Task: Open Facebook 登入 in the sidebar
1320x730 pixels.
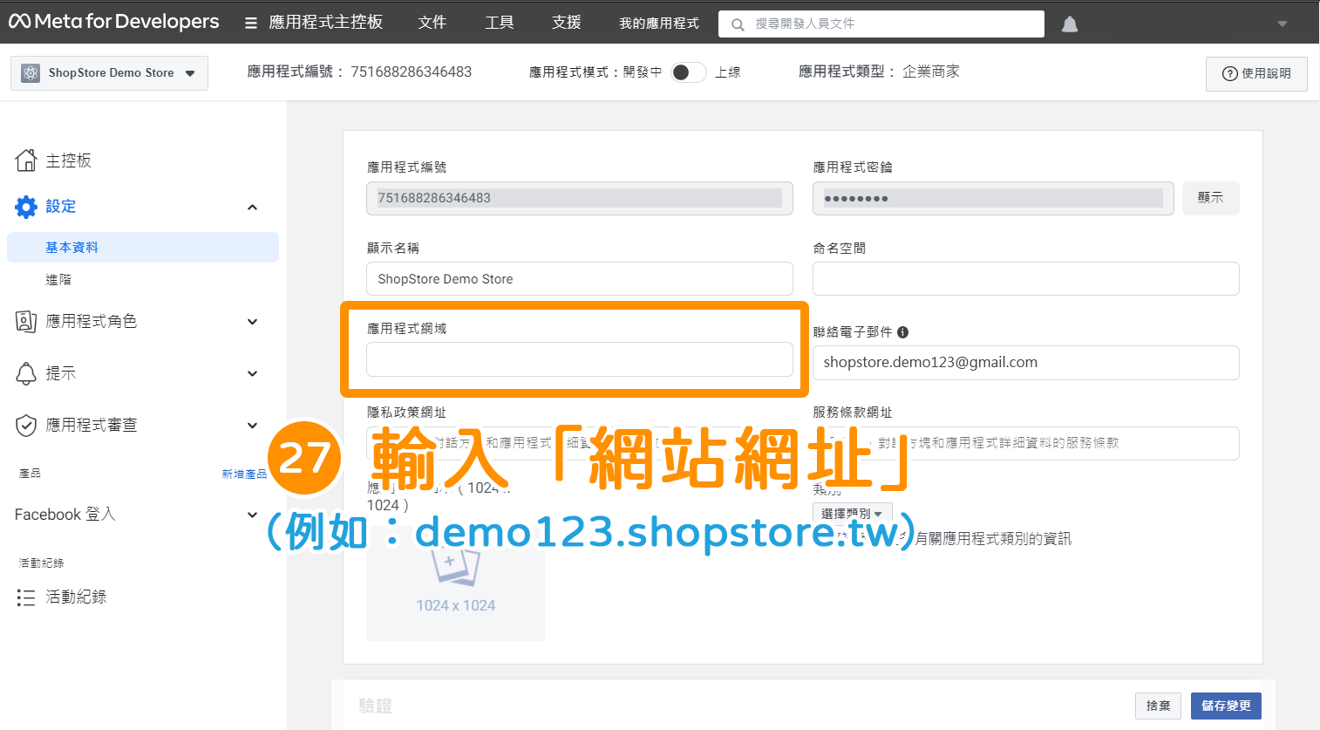Action: [65, 515]
